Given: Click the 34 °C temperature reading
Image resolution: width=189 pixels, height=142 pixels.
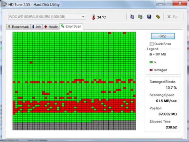Looking at the screenshot, I should coord(101,17).
